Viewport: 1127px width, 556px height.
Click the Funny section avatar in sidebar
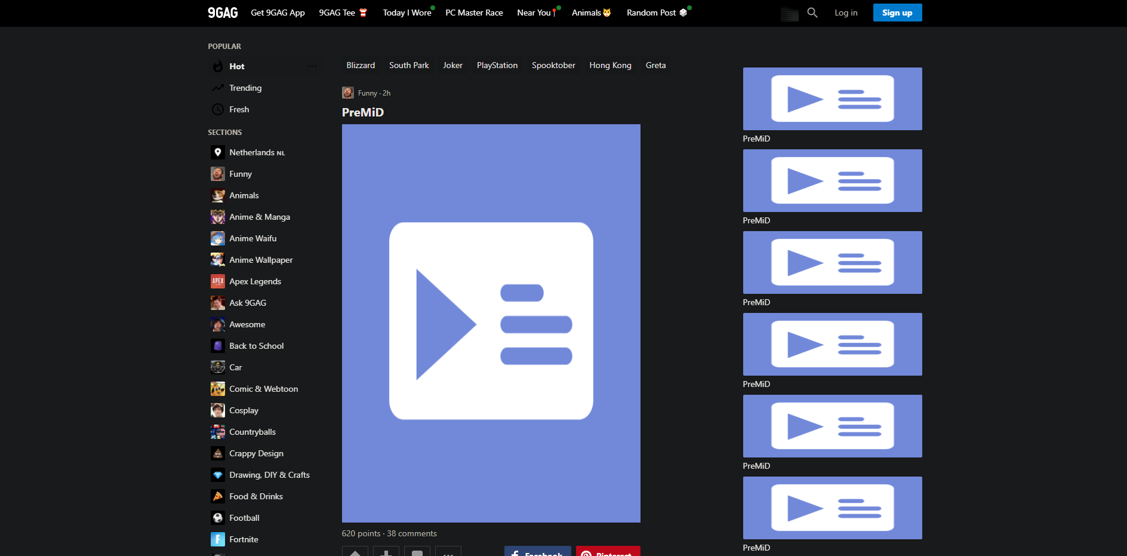click(x=218, y=174)
